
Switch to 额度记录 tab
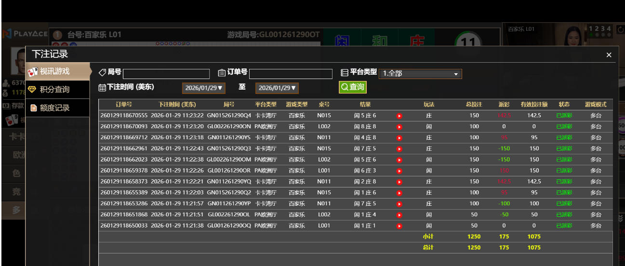click(x=58, y=108)
